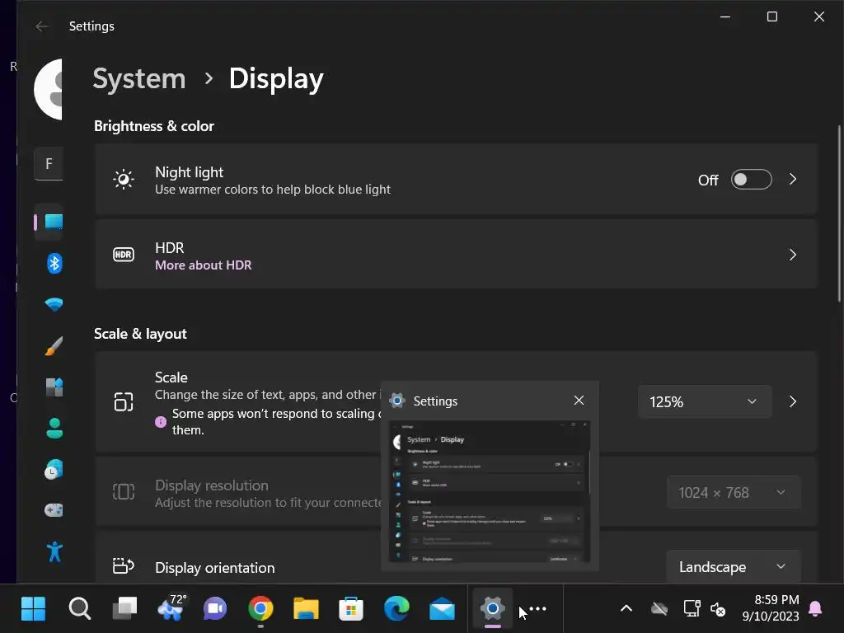The height and width of the screenshot is (633, 844).
Task: Click the OneDrive cloud tray icon
Action: [659, 609]
